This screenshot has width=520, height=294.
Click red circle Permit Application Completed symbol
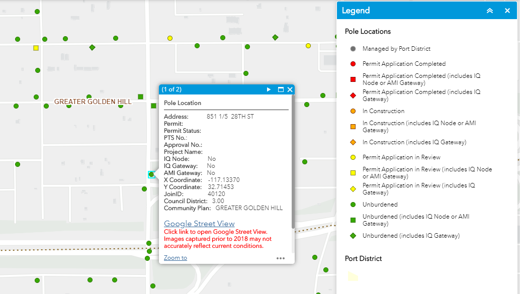[353, 64]
